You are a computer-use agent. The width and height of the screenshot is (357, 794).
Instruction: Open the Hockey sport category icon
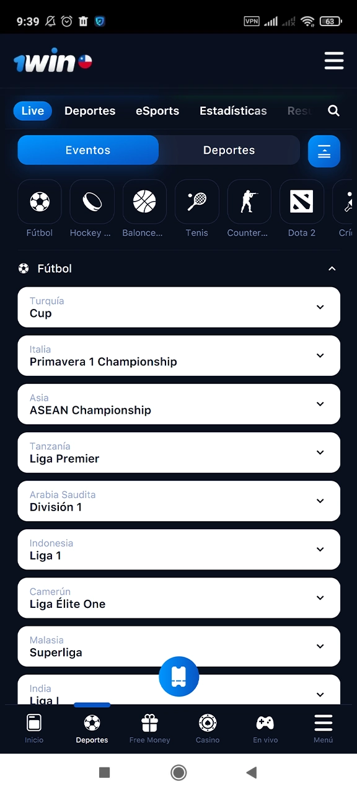click(x=92, y=202)
